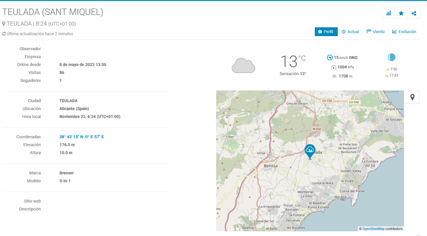
Task: Click Gata de Gorgos label on the map
Action: pos(297,103)
